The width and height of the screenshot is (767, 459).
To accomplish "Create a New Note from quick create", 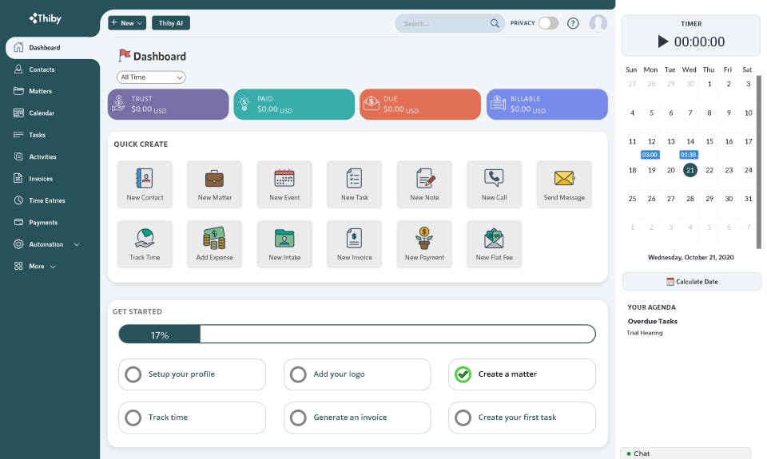I will click(x=424, y=184).
